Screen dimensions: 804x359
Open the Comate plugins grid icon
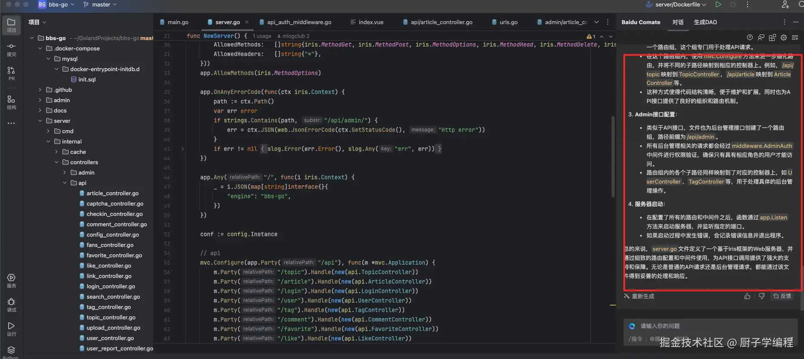(772, 37)
